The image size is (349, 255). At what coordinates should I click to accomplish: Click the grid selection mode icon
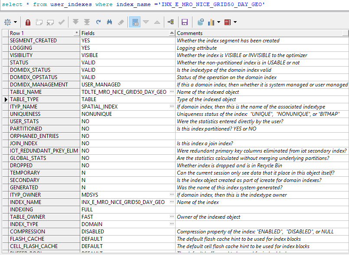(7, 22)
